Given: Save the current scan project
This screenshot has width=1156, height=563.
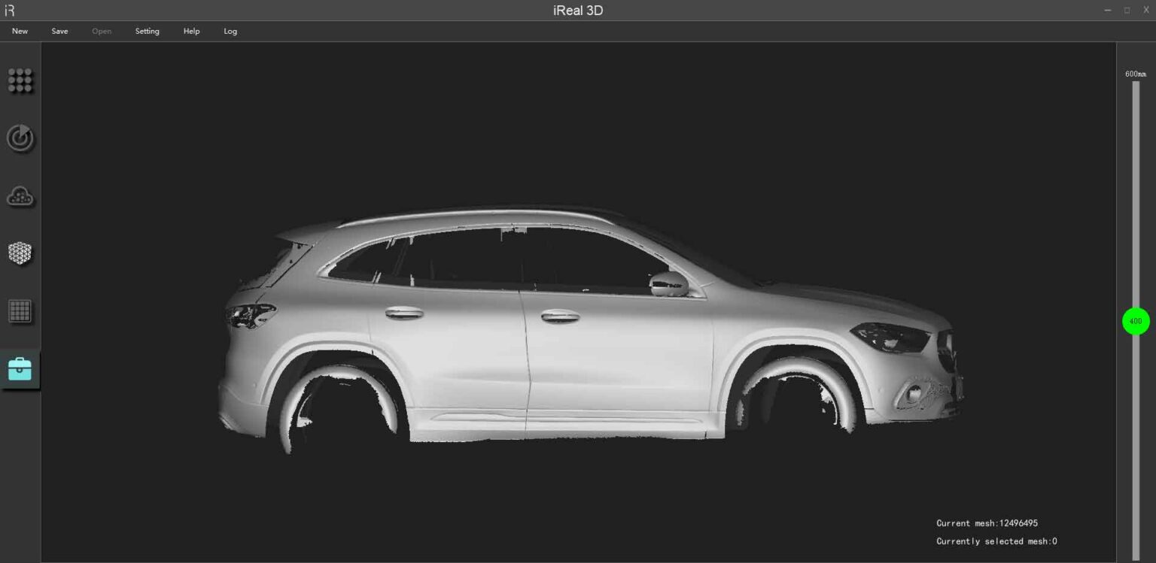Looking at the screenshot, I should click(59, 31).
